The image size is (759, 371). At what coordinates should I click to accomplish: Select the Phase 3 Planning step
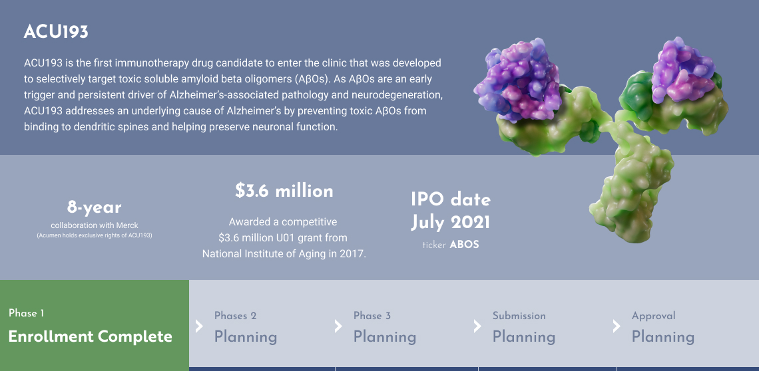pyautogui.click(x=385, y=336)
